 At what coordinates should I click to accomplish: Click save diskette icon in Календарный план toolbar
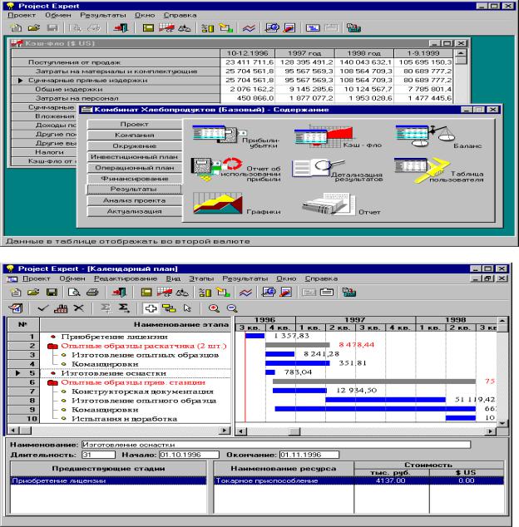click(52, 292)
